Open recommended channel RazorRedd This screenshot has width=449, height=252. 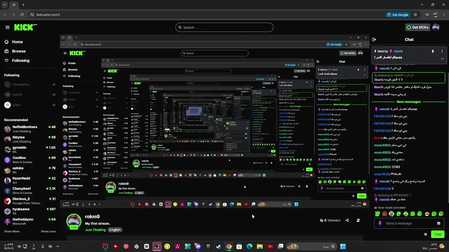30,180
